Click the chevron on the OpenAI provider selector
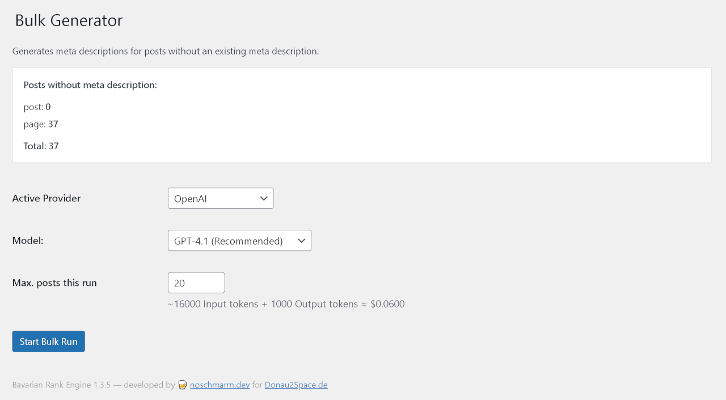The image size is (726, 400). (263, 198)
